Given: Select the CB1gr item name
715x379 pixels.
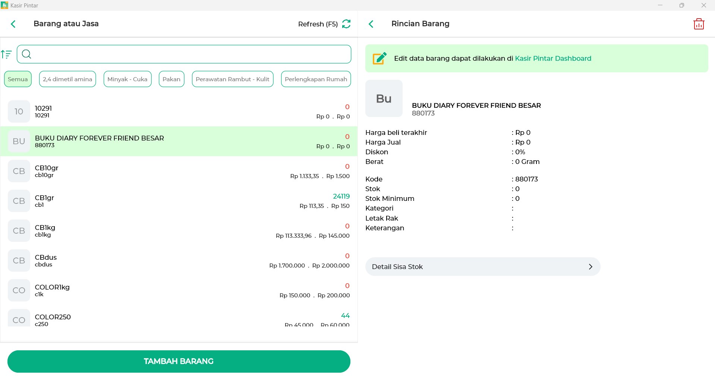Looking at the screenshot, I should [44, 198].
